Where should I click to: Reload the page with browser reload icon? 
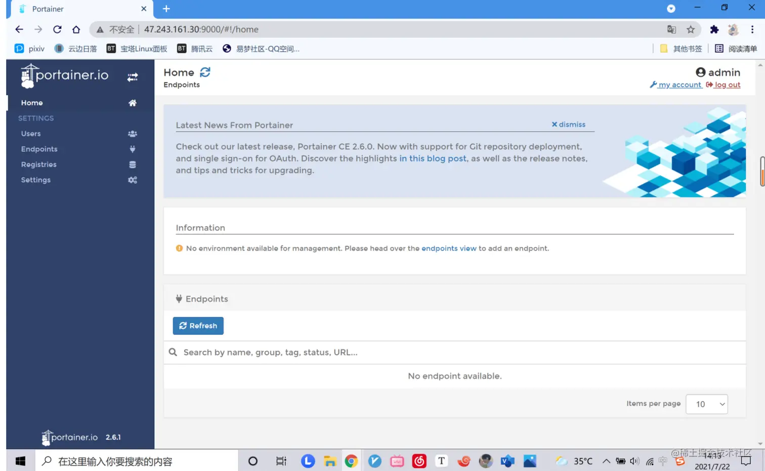click(57, 29)
